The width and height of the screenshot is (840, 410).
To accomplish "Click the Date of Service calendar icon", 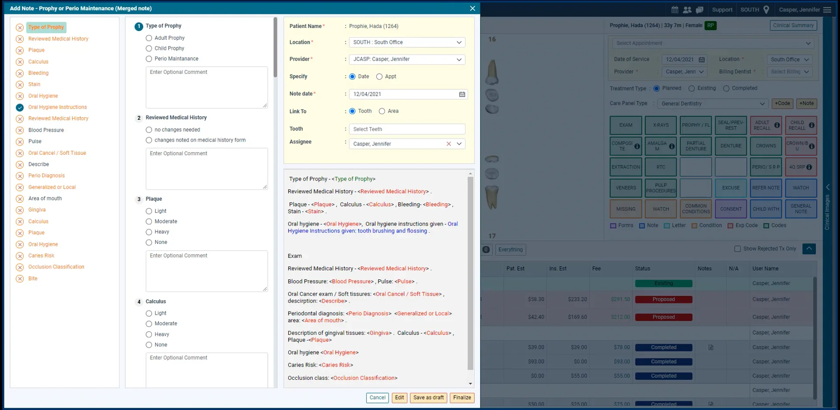I will point(702,60).
